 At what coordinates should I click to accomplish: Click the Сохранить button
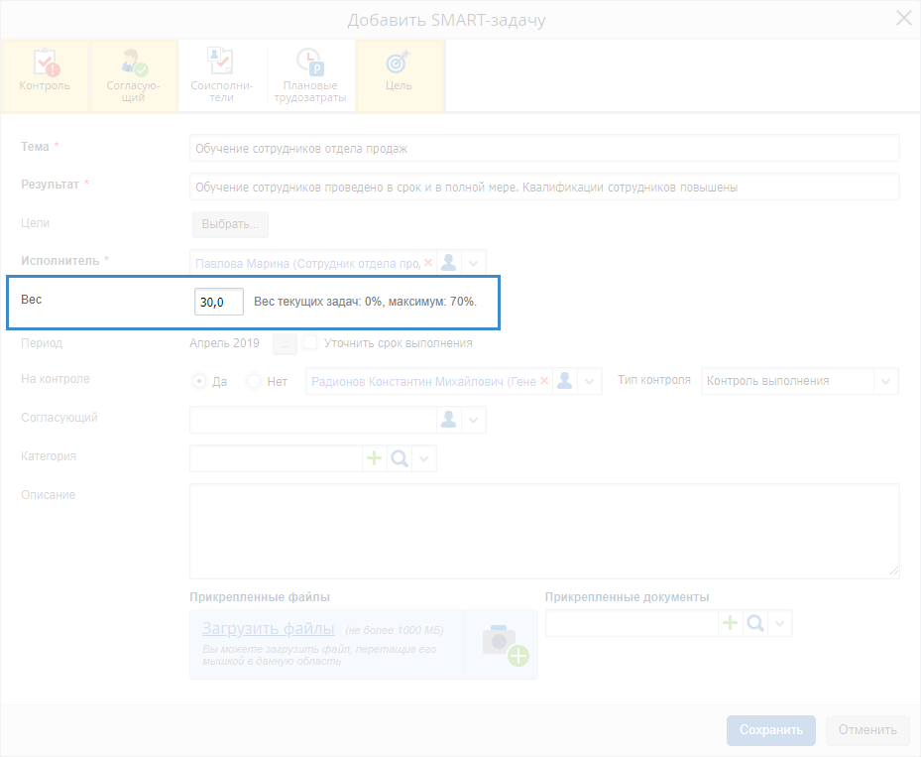coord(770,730)
